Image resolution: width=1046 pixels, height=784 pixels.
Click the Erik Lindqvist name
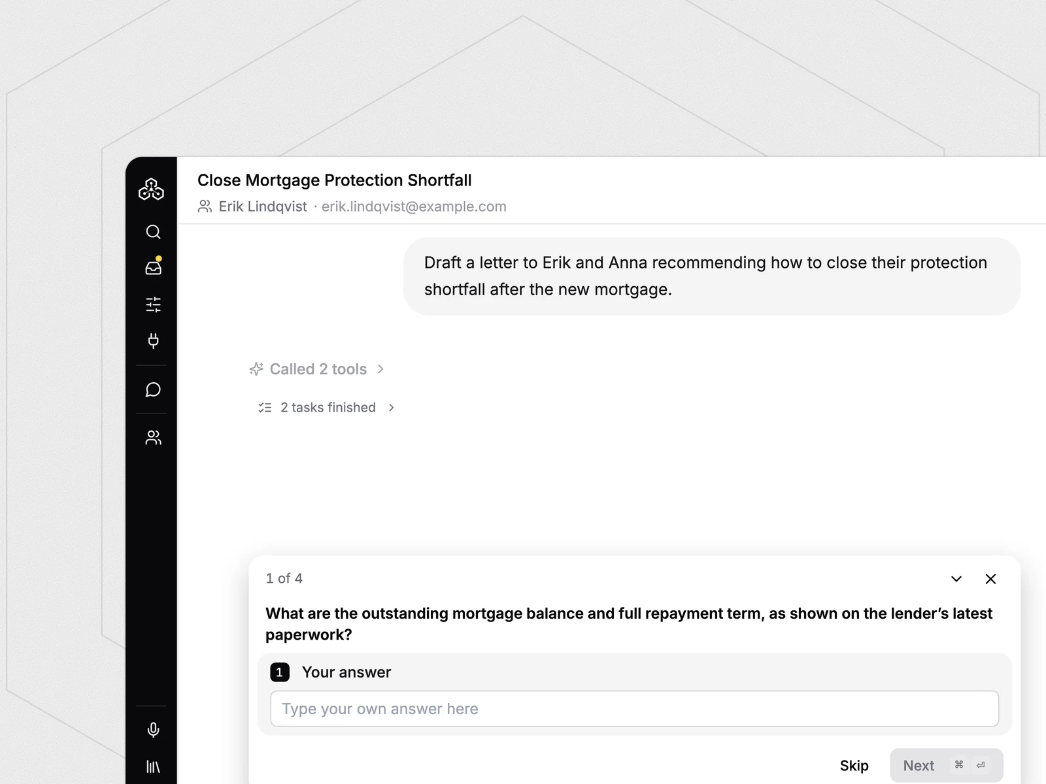pyautogui.click(x=263, y=206)
